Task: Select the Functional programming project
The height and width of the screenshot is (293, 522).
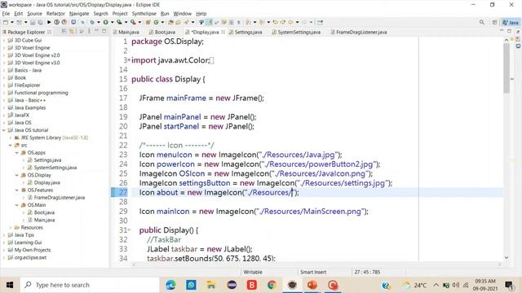Action: click(x=41, y=93)
